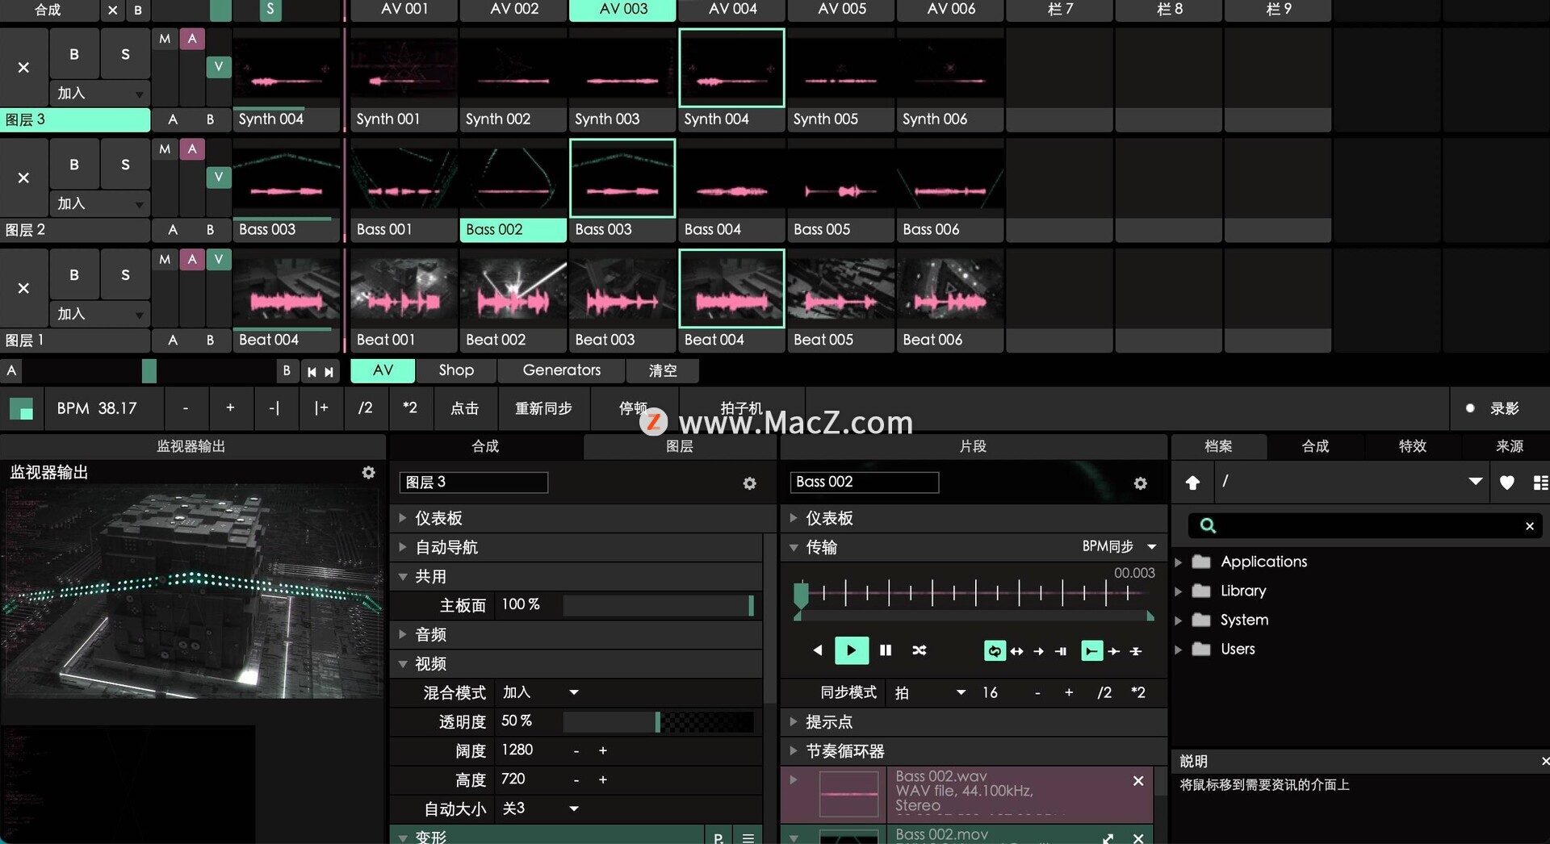Enable random playback shuffle icon
This screenshot has width=1550, height=844.
920,650
